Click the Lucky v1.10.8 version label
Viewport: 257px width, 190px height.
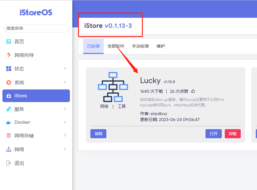(169, 82)
